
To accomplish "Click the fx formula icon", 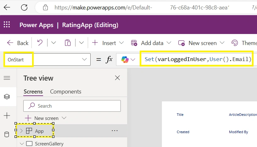I will [109, 59].
